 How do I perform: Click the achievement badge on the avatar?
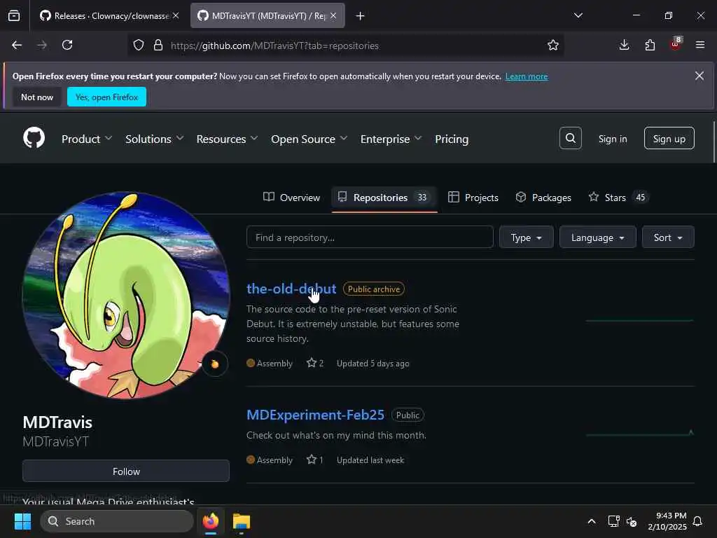214,364
